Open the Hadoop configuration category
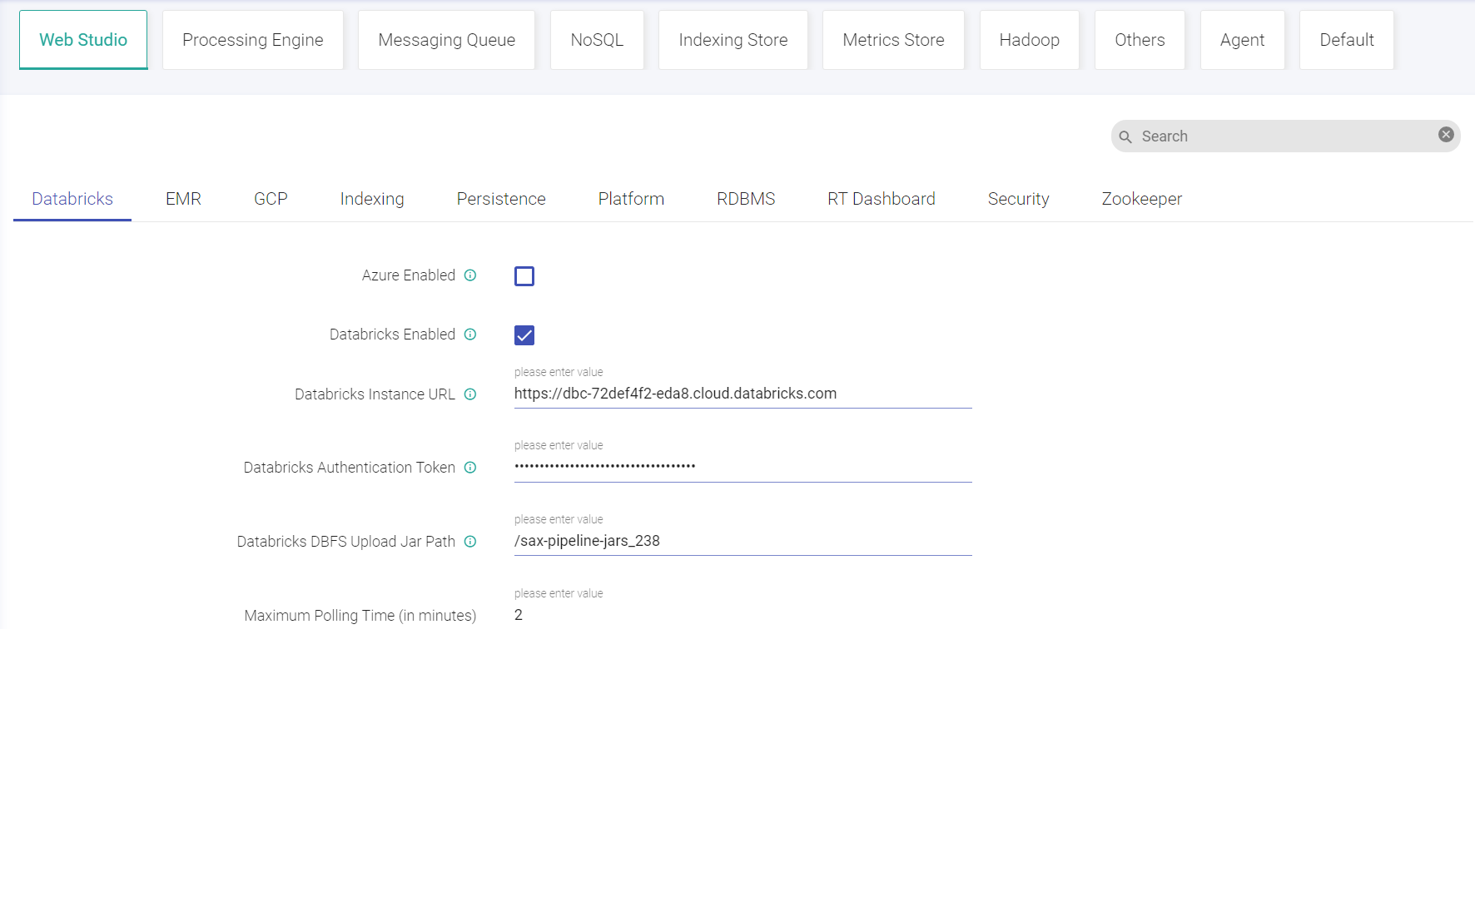Viewport: 1475px width, 897px height. point(1029,40)
